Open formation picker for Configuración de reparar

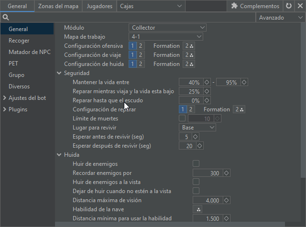pyautogui.click(x=239, y=109)
